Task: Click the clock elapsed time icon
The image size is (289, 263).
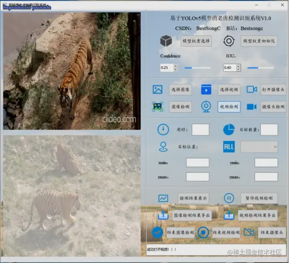Action: [163, 129]
